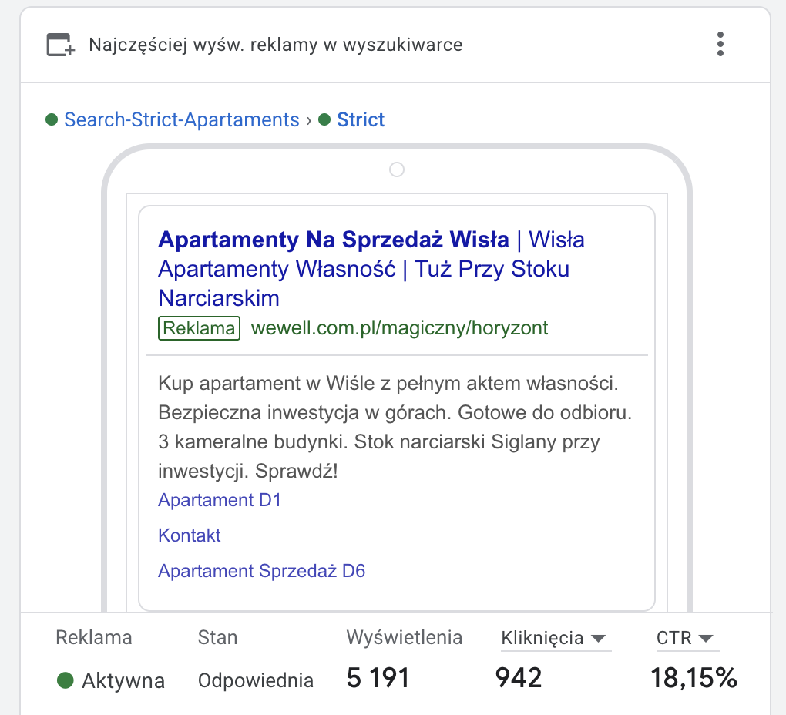This screenshot has height=715, width=786.
Task: Open the three-dot card options menu
Action: (x=720, y=44)
